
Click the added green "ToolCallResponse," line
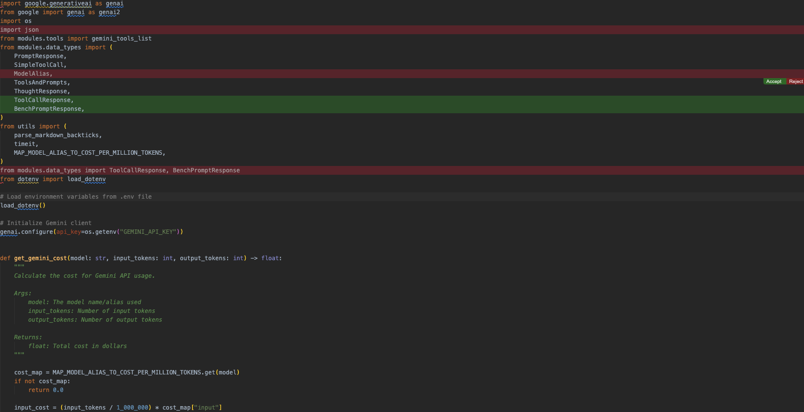point(402,100)
